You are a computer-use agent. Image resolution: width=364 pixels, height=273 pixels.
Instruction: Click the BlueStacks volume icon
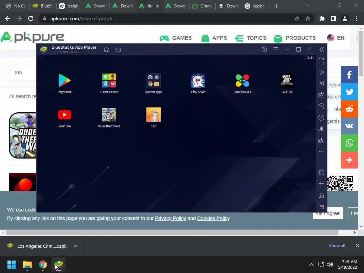[x=321, y=72]
